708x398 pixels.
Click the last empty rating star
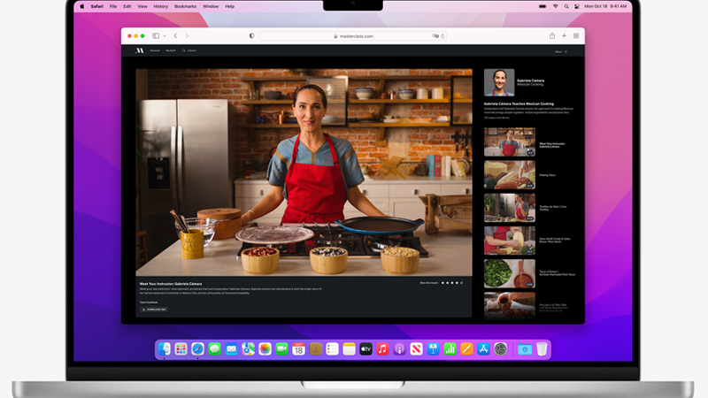pos(461,283)
